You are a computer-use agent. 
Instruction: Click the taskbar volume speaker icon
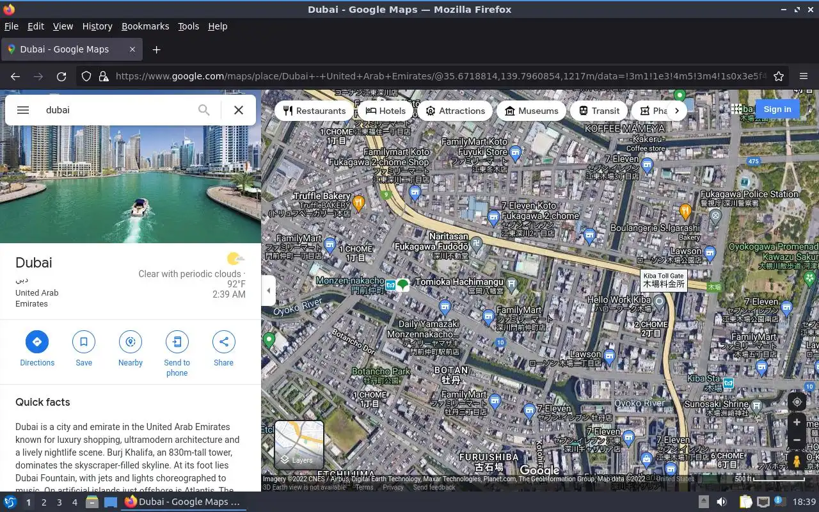722,502
